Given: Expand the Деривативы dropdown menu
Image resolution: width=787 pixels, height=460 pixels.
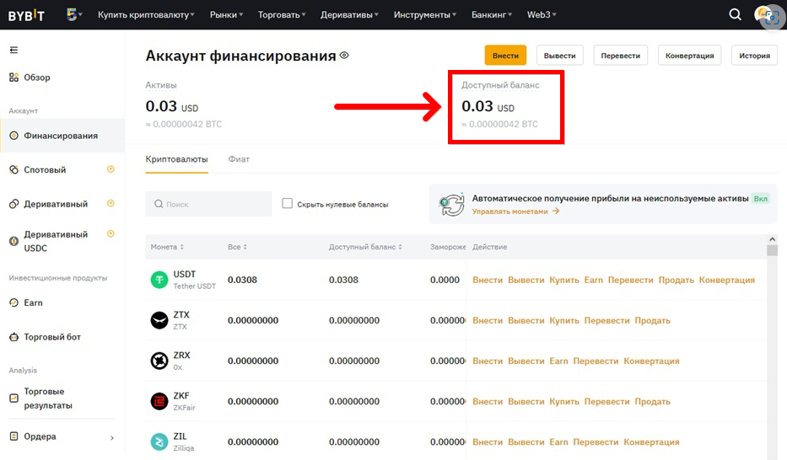Looking at the screenshot, I should click(349, 15).
